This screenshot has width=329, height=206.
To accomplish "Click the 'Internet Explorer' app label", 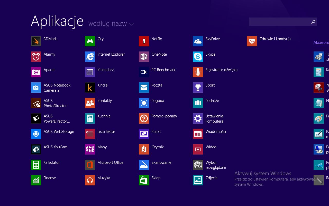I will pyautogui.click(x=111, y=54).
